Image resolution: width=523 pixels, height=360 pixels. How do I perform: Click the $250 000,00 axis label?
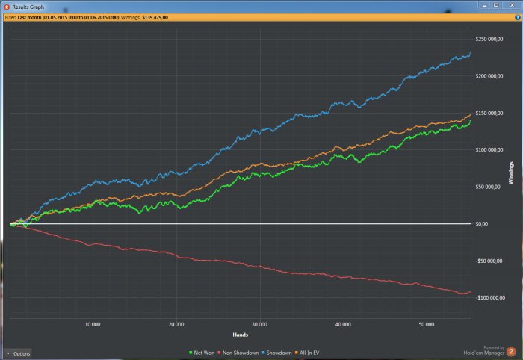click(x=489, y=39)
